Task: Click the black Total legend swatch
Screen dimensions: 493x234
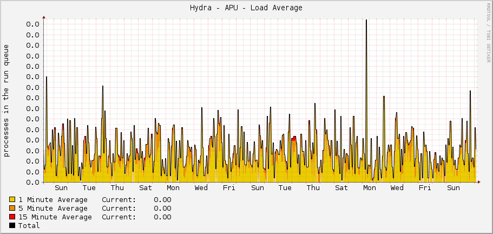Action: point(12,225)
